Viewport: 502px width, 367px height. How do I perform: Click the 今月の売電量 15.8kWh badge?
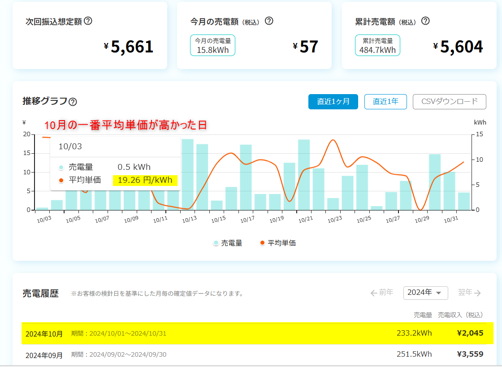tap(212, 46)
